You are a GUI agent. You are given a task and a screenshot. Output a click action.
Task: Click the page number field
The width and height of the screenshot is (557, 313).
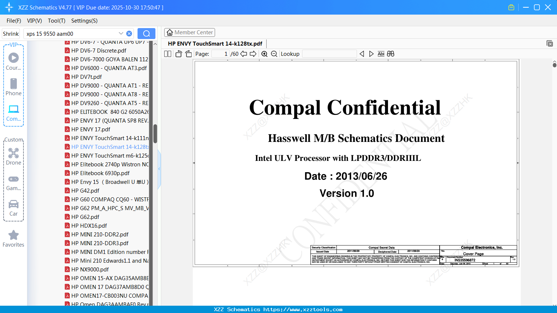[x=221, y=54]
